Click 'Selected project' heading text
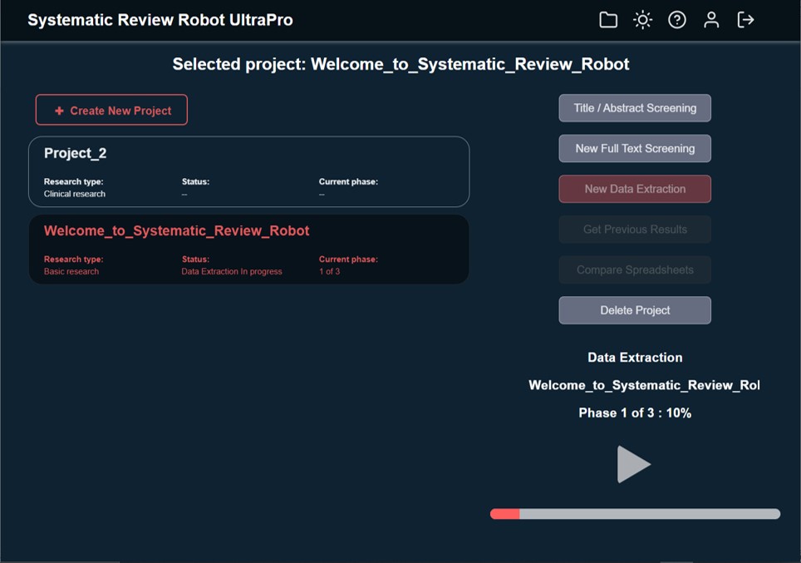 400,64
